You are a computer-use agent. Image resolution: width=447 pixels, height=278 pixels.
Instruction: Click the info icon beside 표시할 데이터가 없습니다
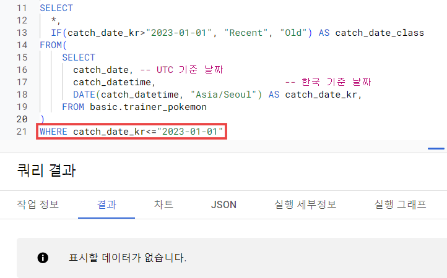[43, 258]
